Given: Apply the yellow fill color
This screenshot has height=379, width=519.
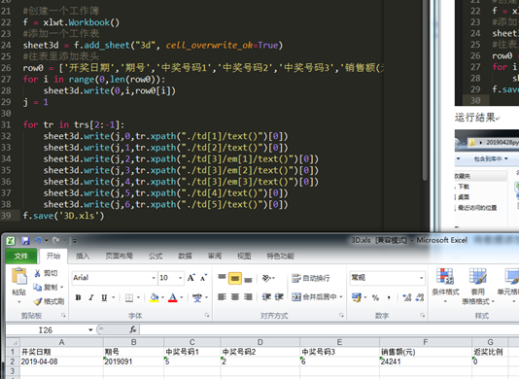Looking at the screenshot, I should point(154,298).
